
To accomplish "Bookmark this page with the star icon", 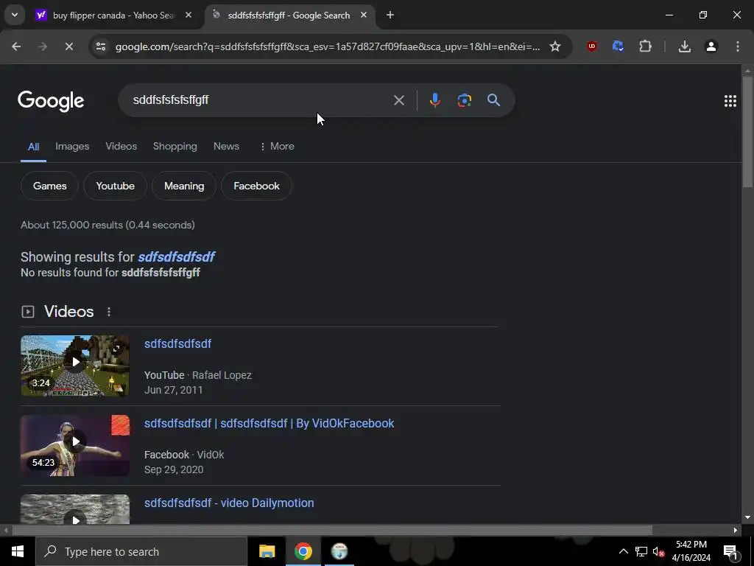I will (555, 46).
